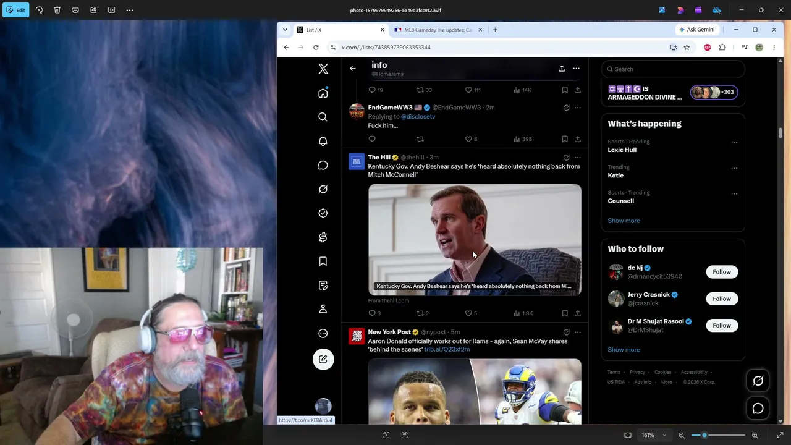Follow Jerry Crasnick account
The image size is (791, 445).
[x=721, y=299]
